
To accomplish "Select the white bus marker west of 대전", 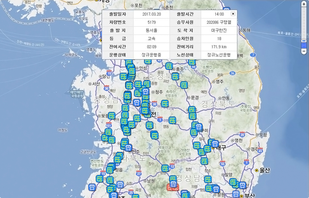I will click(136, 103).
